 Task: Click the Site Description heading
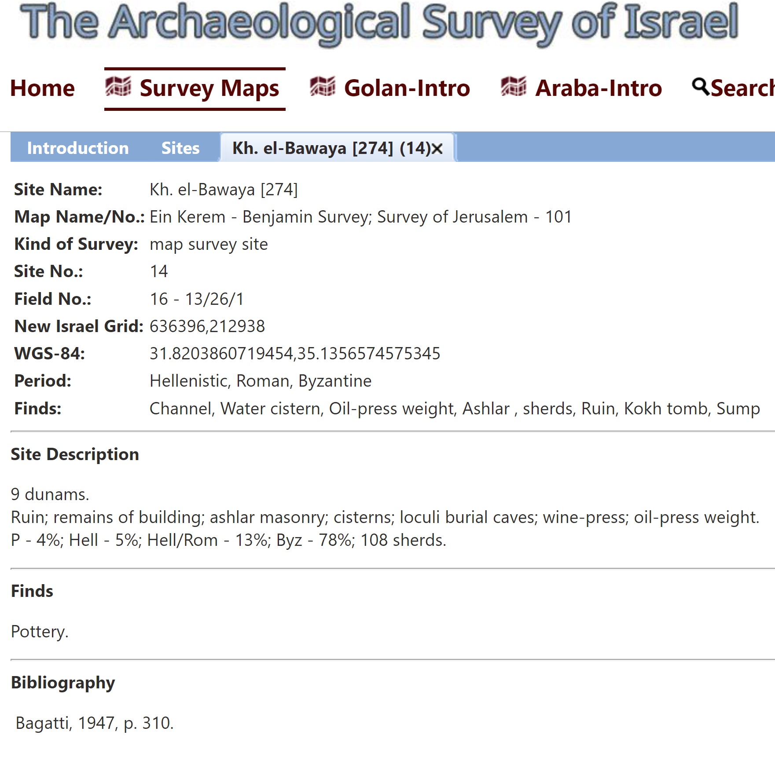point(75,454)
